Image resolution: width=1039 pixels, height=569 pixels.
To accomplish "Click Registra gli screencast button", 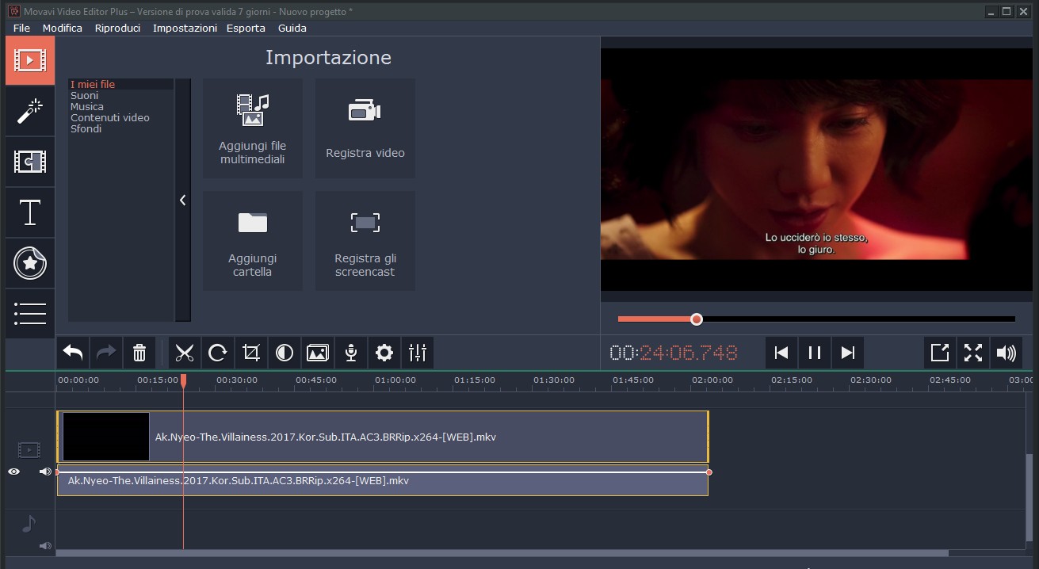I will click(x=365, y=241).
